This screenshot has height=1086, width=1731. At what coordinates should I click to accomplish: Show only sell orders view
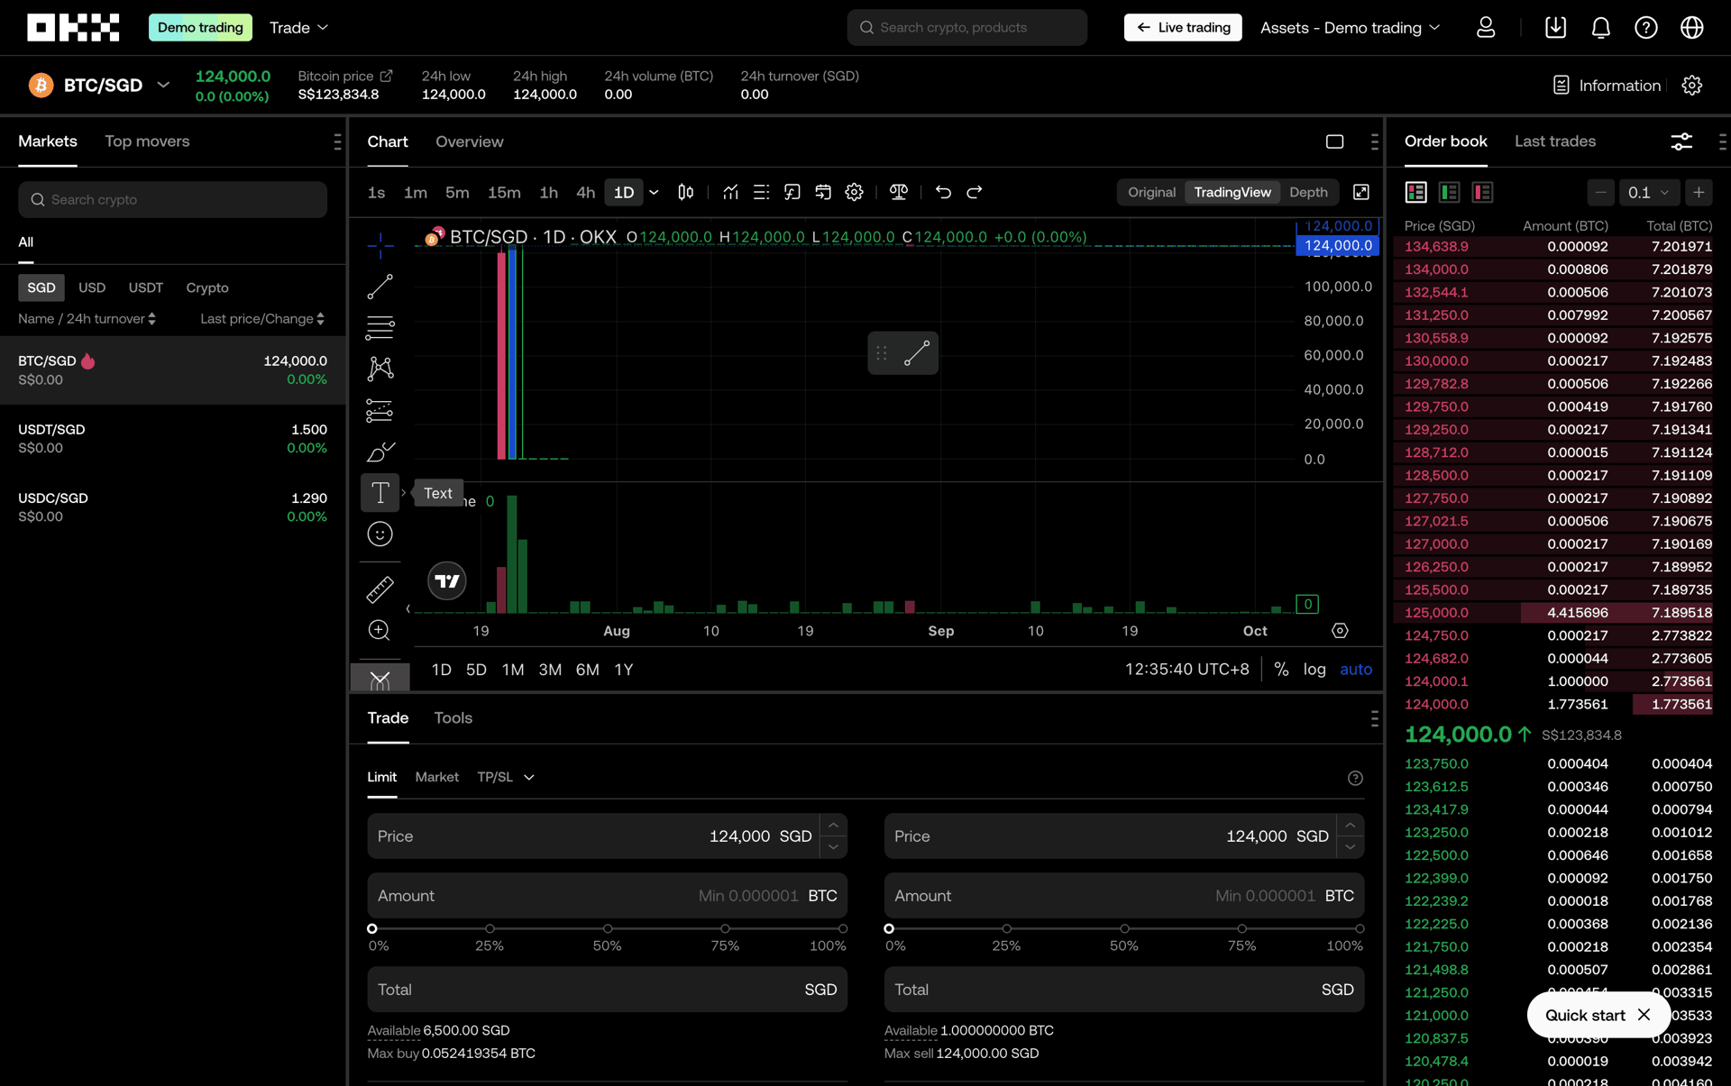[1482, 192]
